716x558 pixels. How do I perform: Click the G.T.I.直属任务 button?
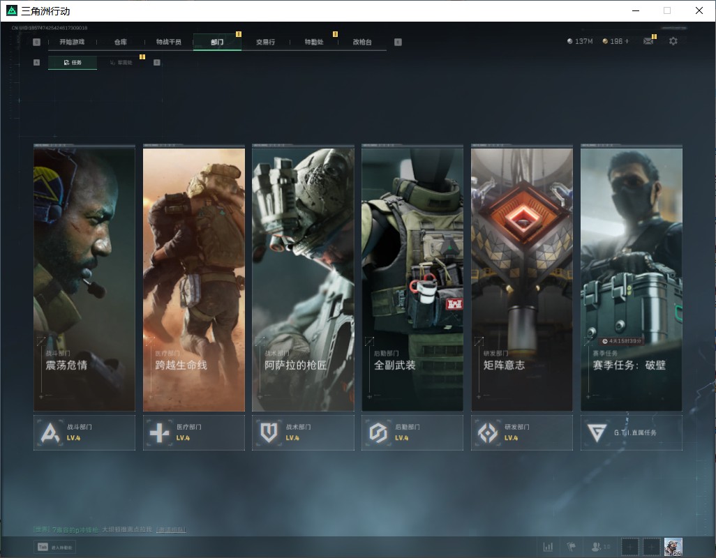[632, 432]
